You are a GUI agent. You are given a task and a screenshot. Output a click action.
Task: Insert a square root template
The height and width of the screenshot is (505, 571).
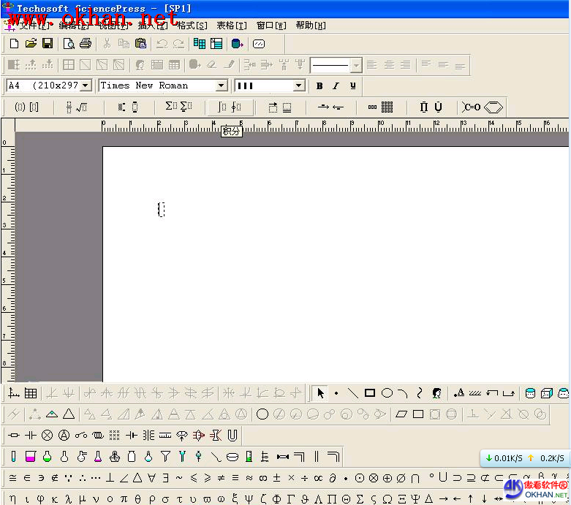[82, 107]
